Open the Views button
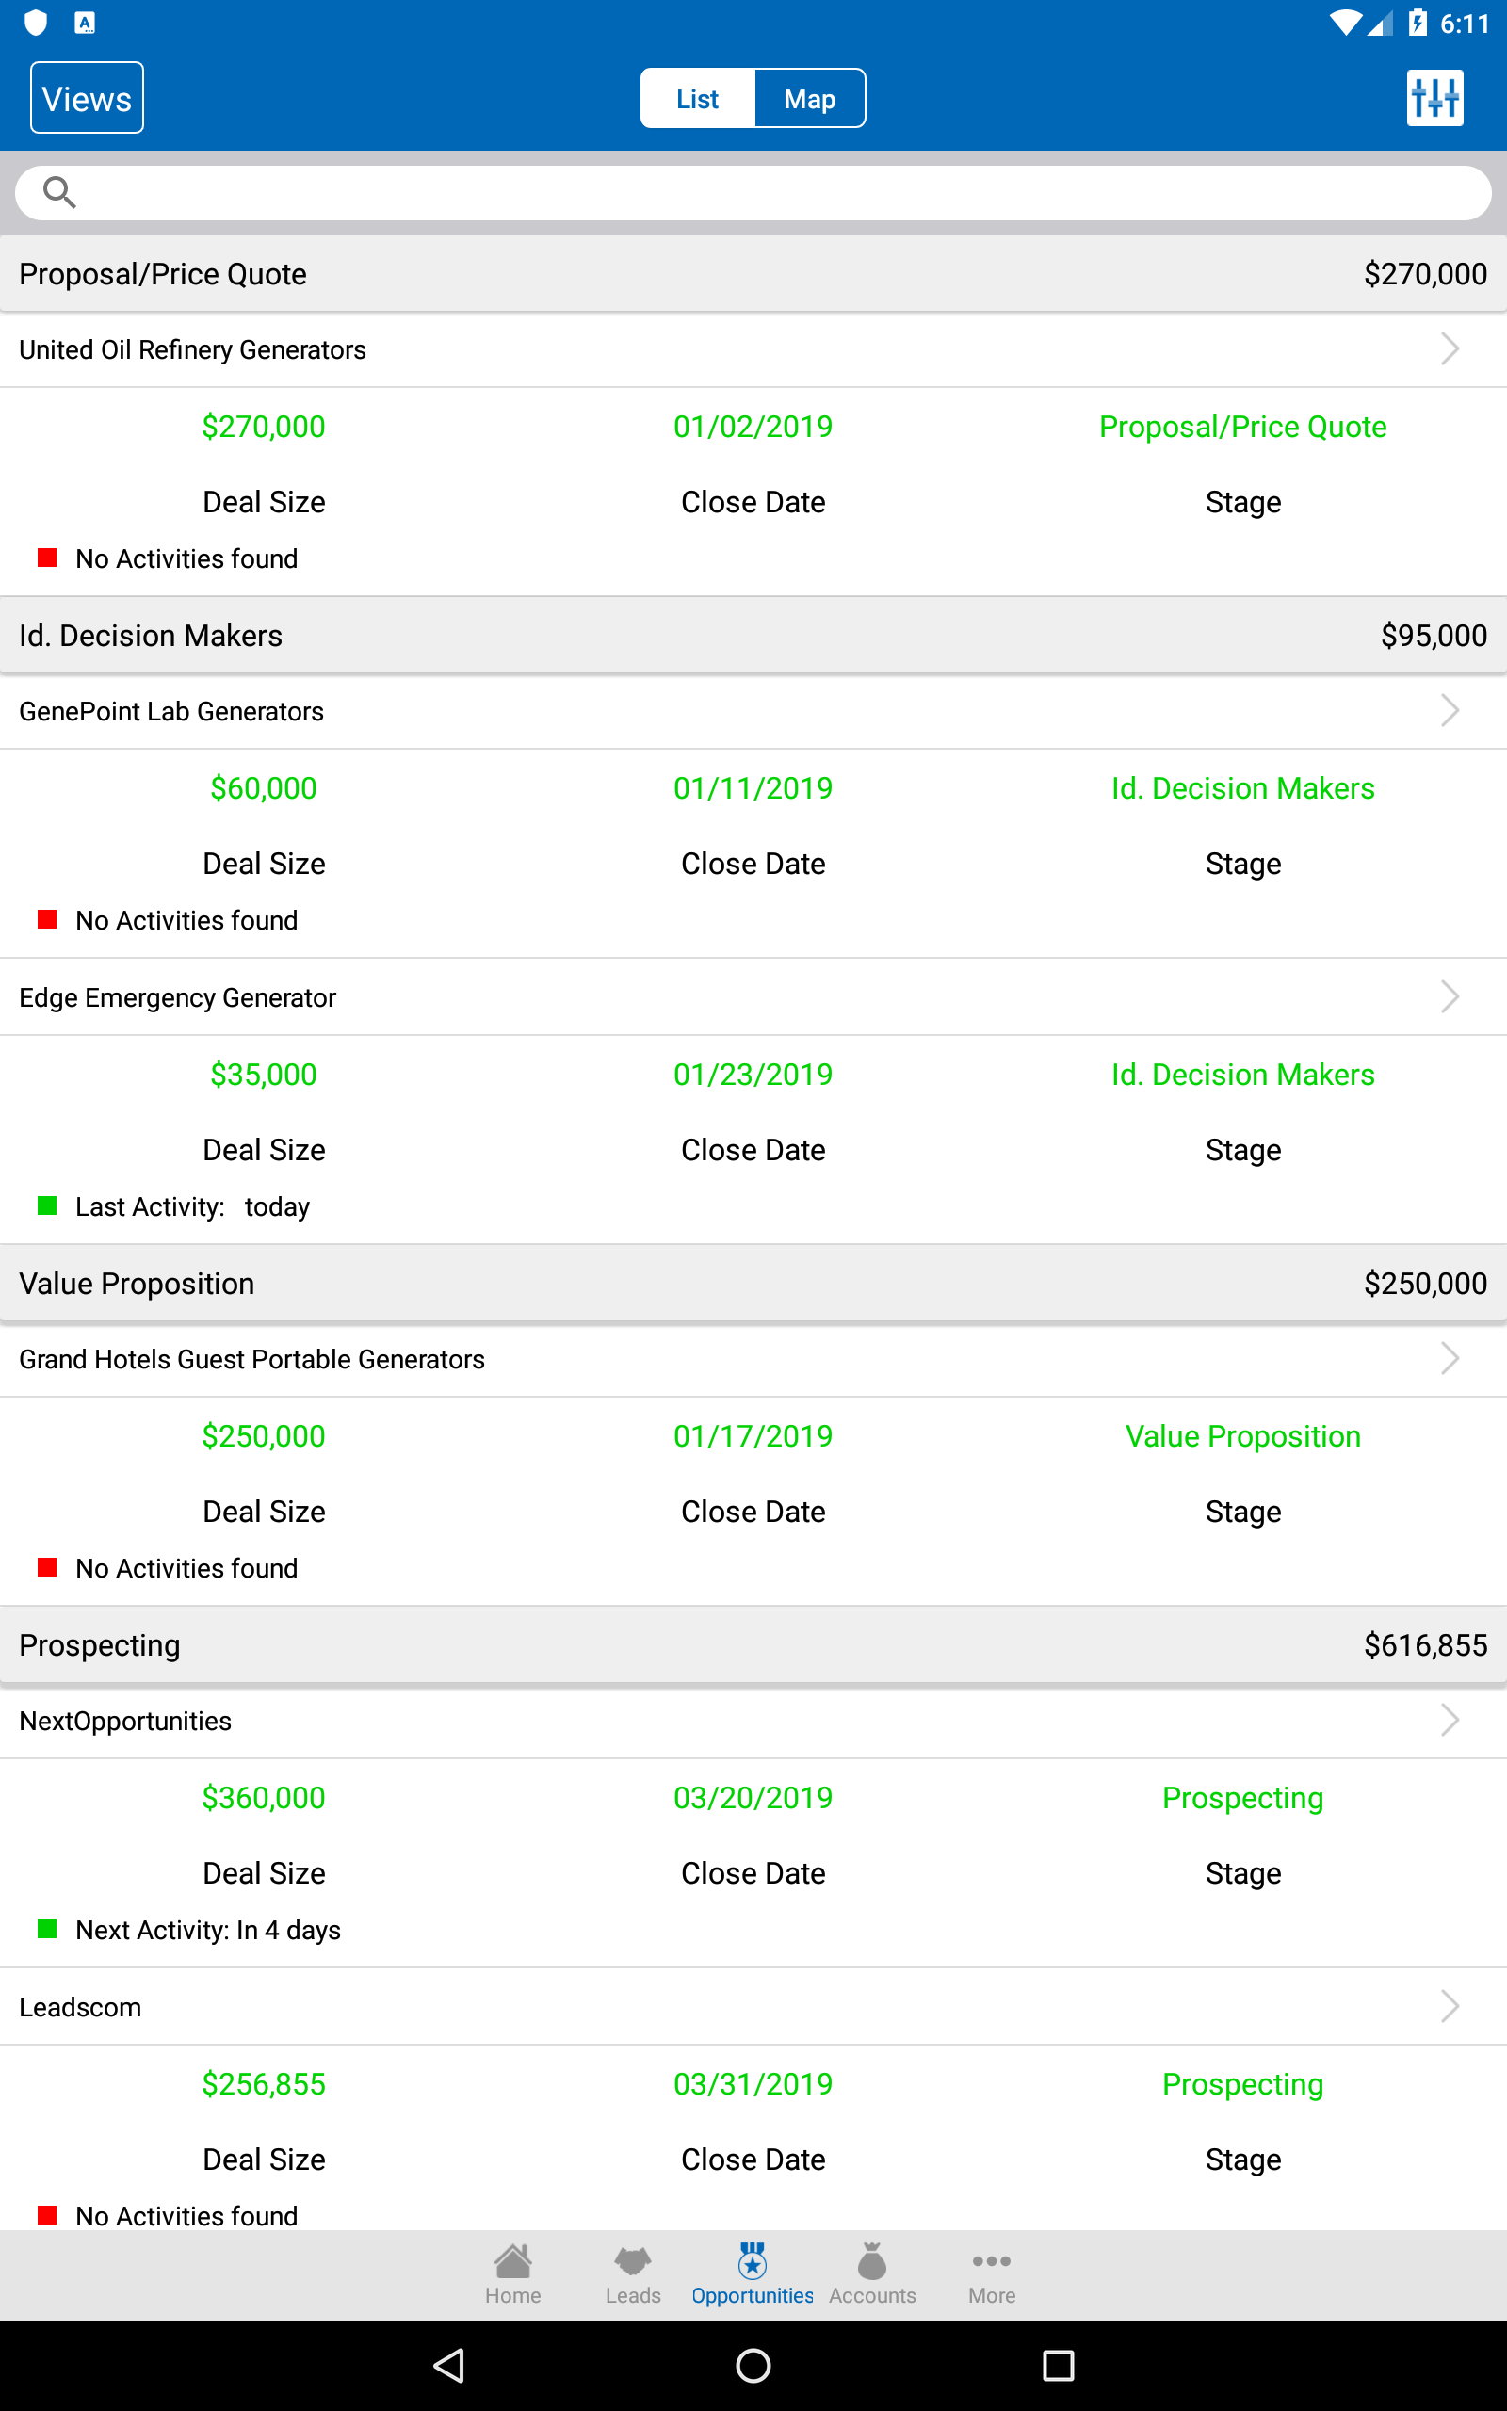This screenshot has width=1507, height=2411. coord(87,98)
